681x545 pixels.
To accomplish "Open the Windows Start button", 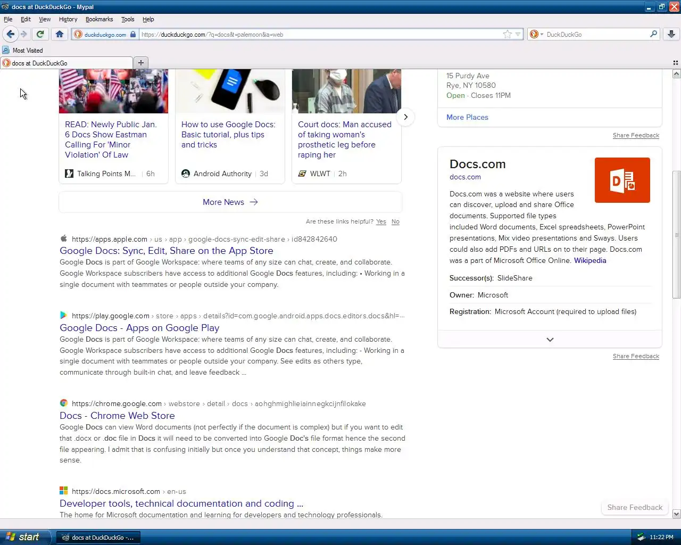I will (25, 537).
